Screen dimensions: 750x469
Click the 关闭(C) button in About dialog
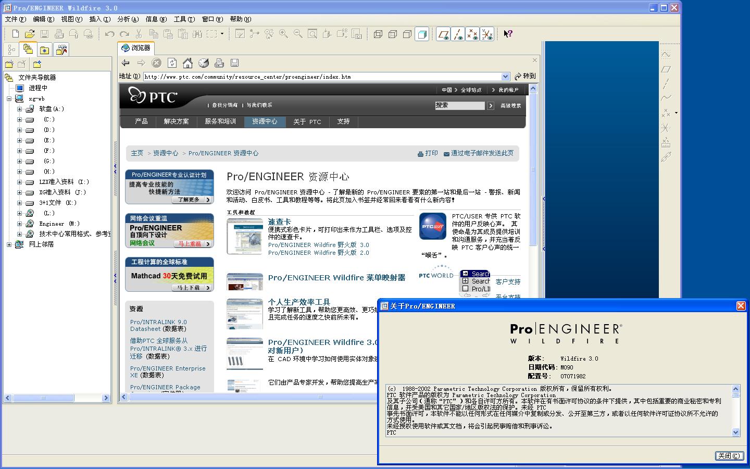click(729, 455)
